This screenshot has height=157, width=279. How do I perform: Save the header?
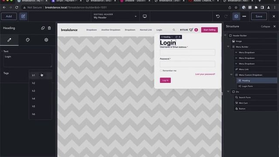point(259,17)
